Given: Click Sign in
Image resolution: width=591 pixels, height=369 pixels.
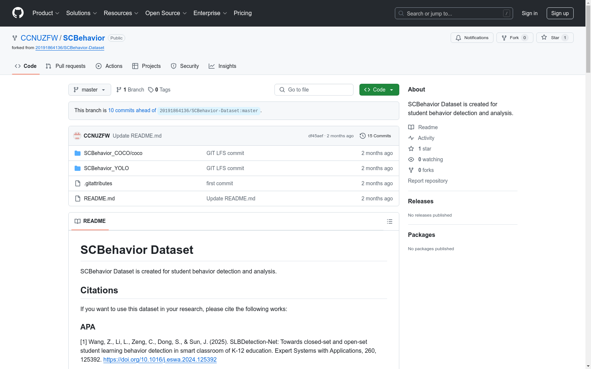Looking at the screenshot, I should click(529, 13).
